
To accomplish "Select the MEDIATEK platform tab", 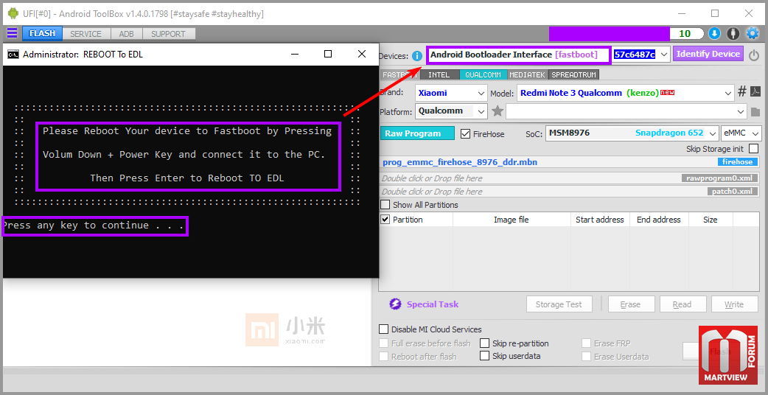I will coord(527,75).
